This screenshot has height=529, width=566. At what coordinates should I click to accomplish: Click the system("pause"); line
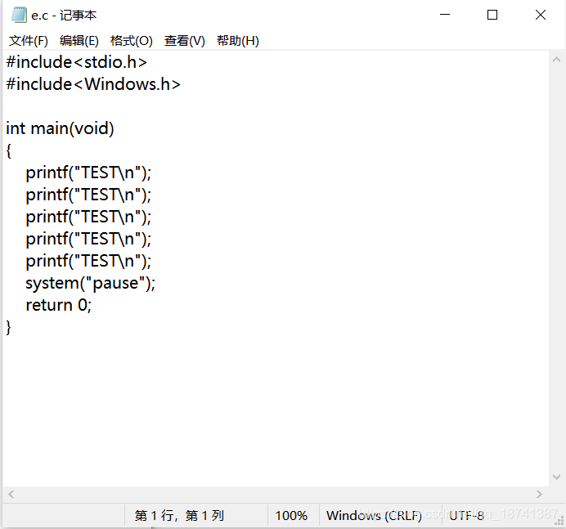coord(90,283)
